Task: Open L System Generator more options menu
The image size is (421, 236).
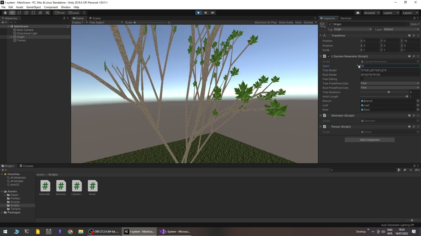Action: [418, 56]
